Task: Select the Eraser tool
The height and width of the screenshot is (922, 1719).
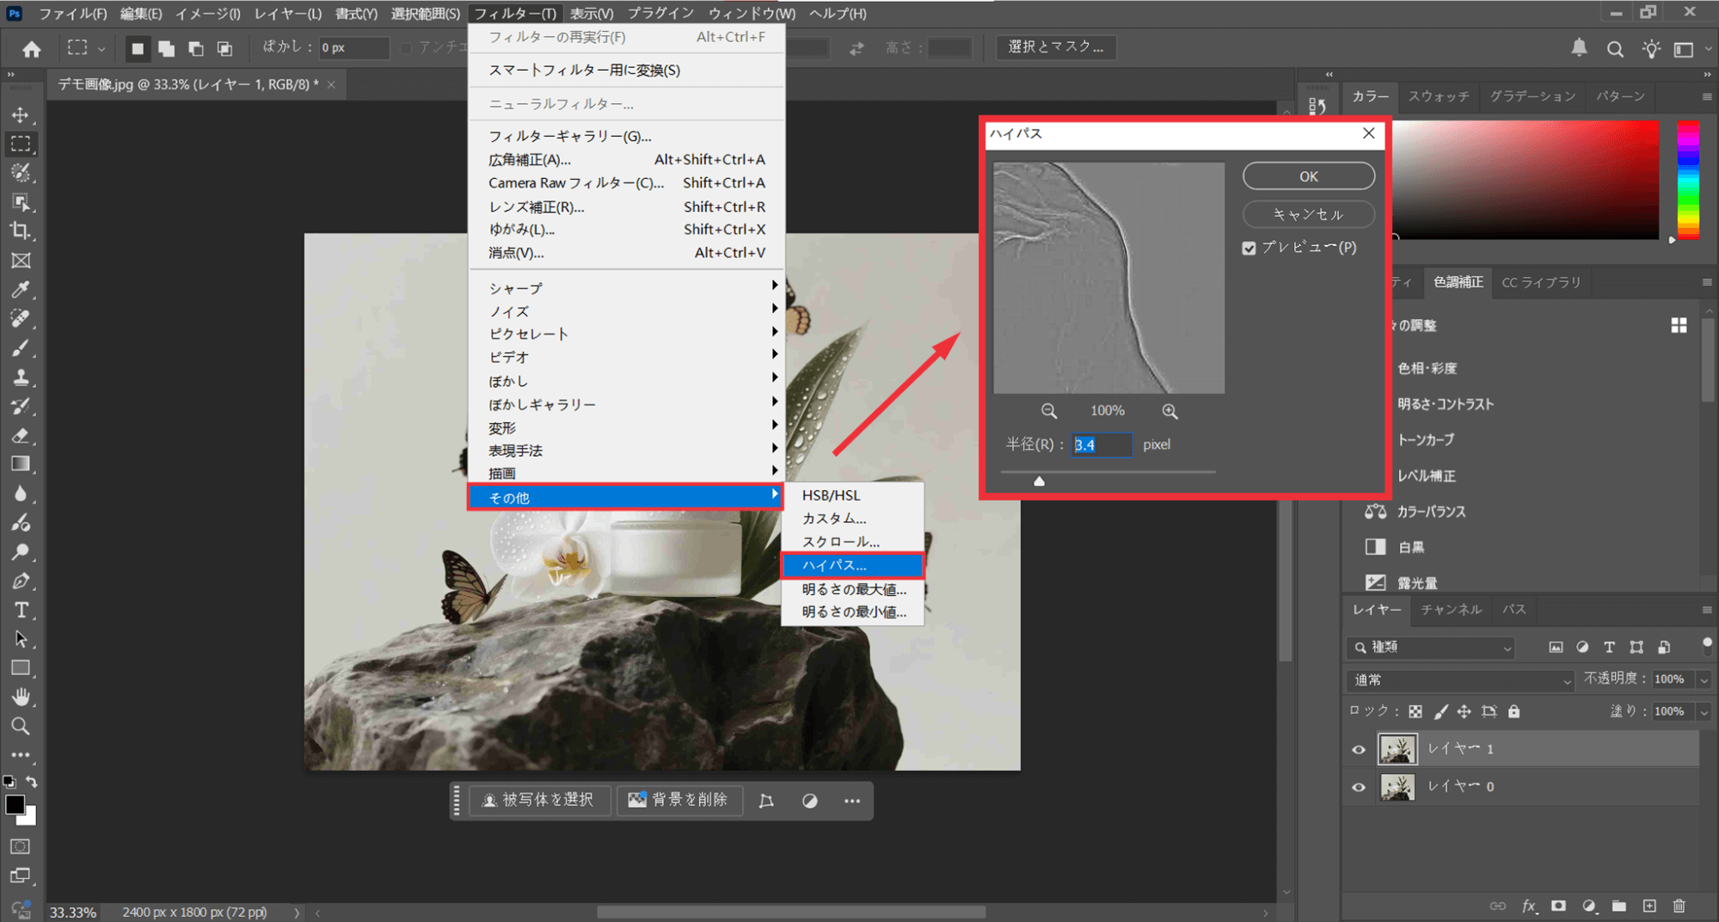Action: 21,435
